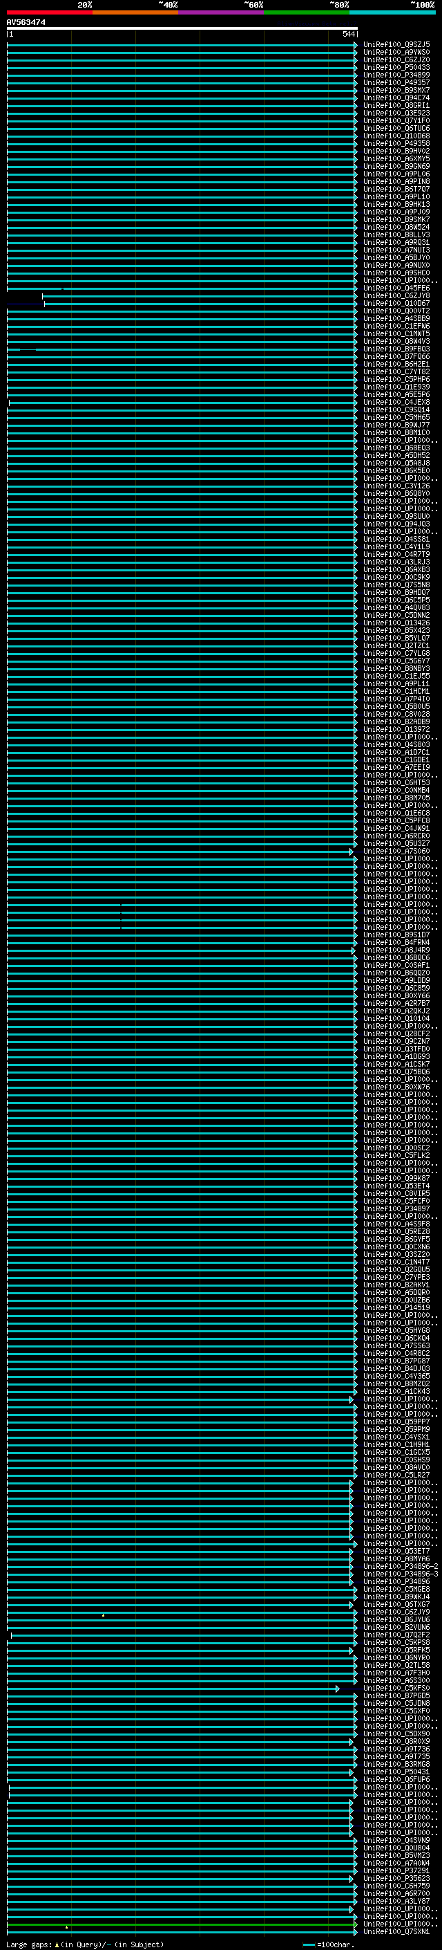
Task: Click the UniRef100_C6H759 label
Action: tap(396, 1886)
